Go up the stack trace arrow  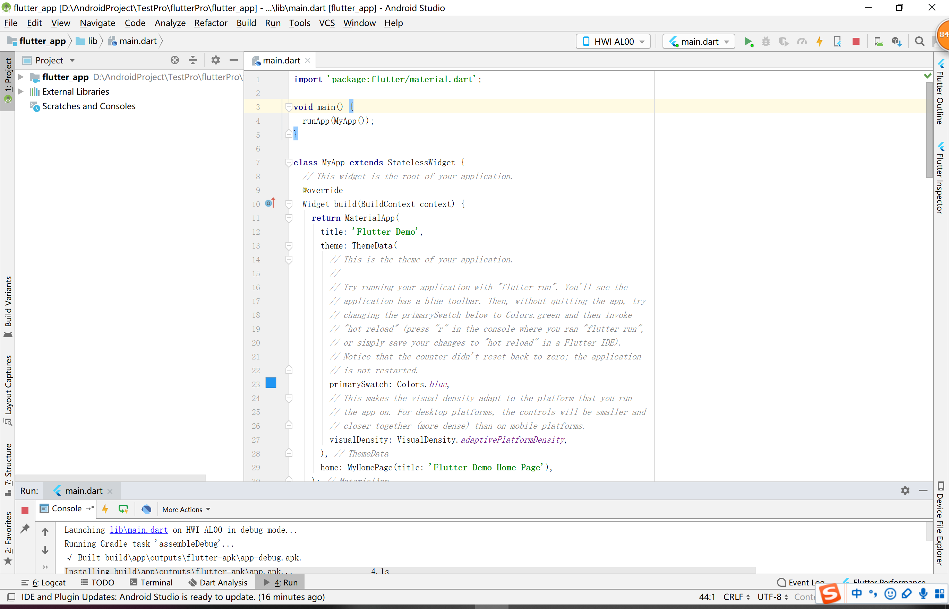45,532
